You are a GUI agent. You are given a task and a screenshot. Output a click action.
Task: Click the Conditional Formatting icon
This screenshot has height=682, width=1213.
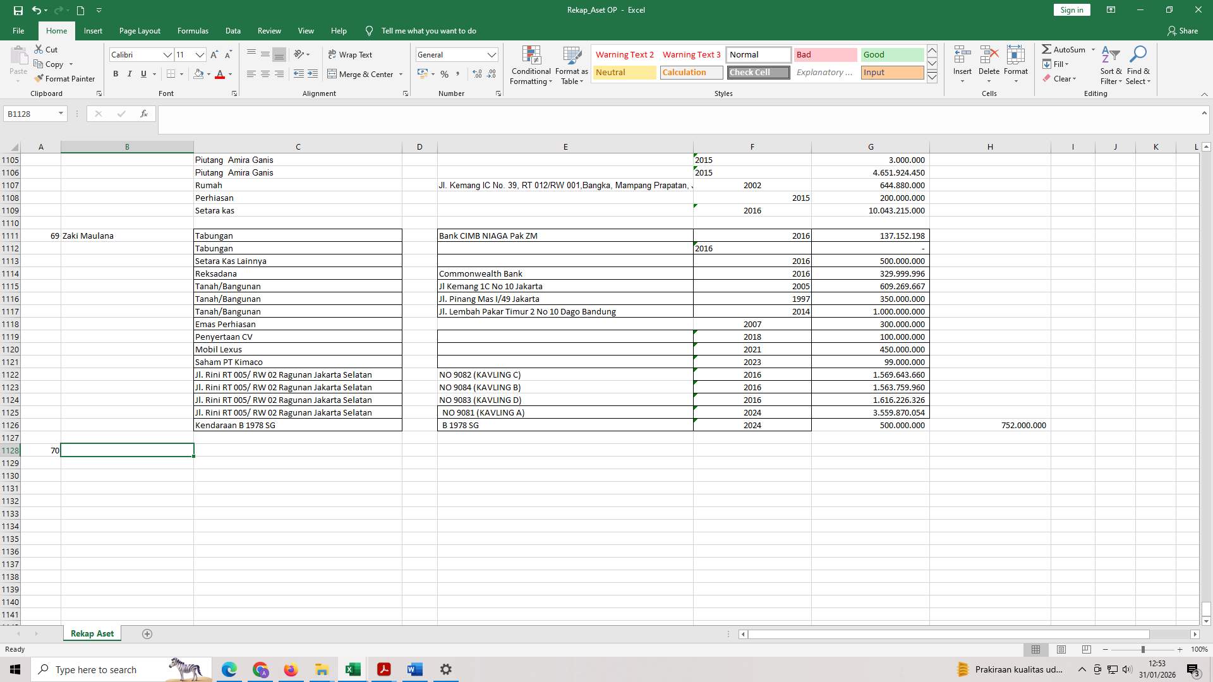pos(531,56)
